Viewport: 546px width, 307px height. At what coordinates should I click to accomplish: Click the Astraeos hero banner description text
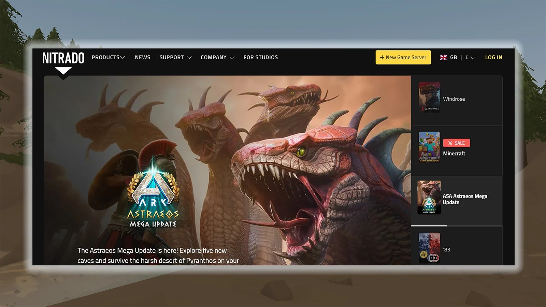[x=158, y=255]
